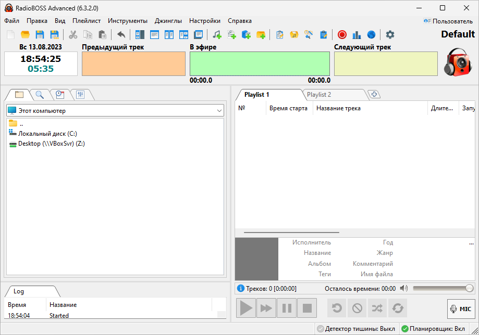Viewport: 479px width, 335px height.
Task: Select the add track music note icon
Action: click(218, 34)
